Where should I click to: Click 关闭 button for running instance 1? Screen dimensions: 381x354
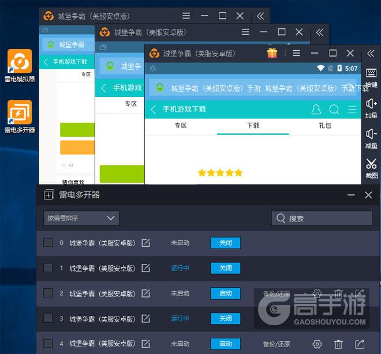point(226,268)
